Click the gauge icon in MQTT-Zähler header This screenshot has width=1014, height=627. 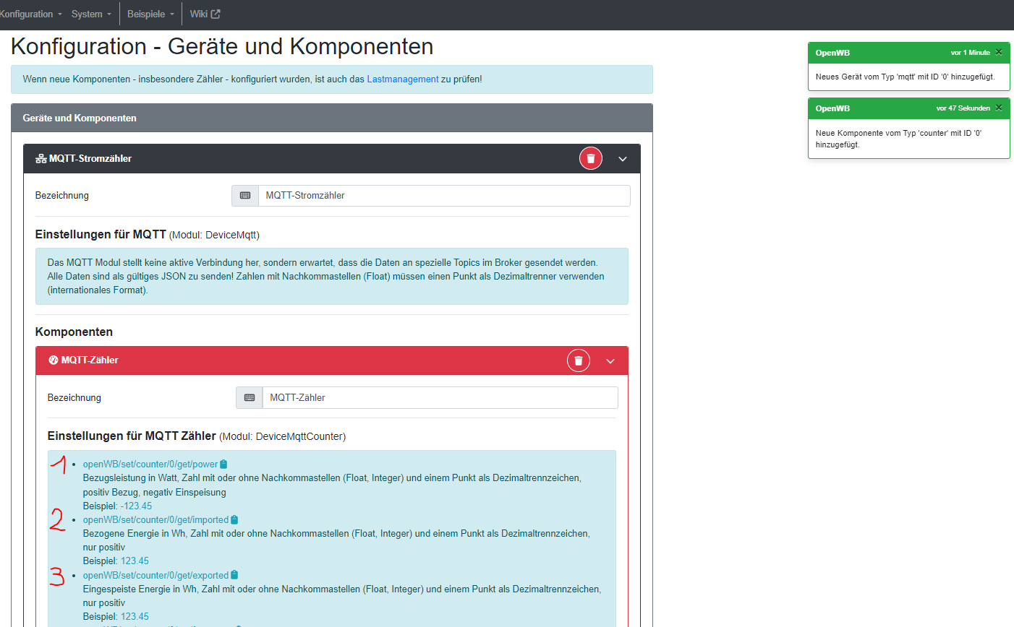tap(53, 360)
